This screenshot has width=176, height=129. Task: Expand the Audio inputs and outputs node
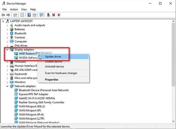tap(7, 25)
